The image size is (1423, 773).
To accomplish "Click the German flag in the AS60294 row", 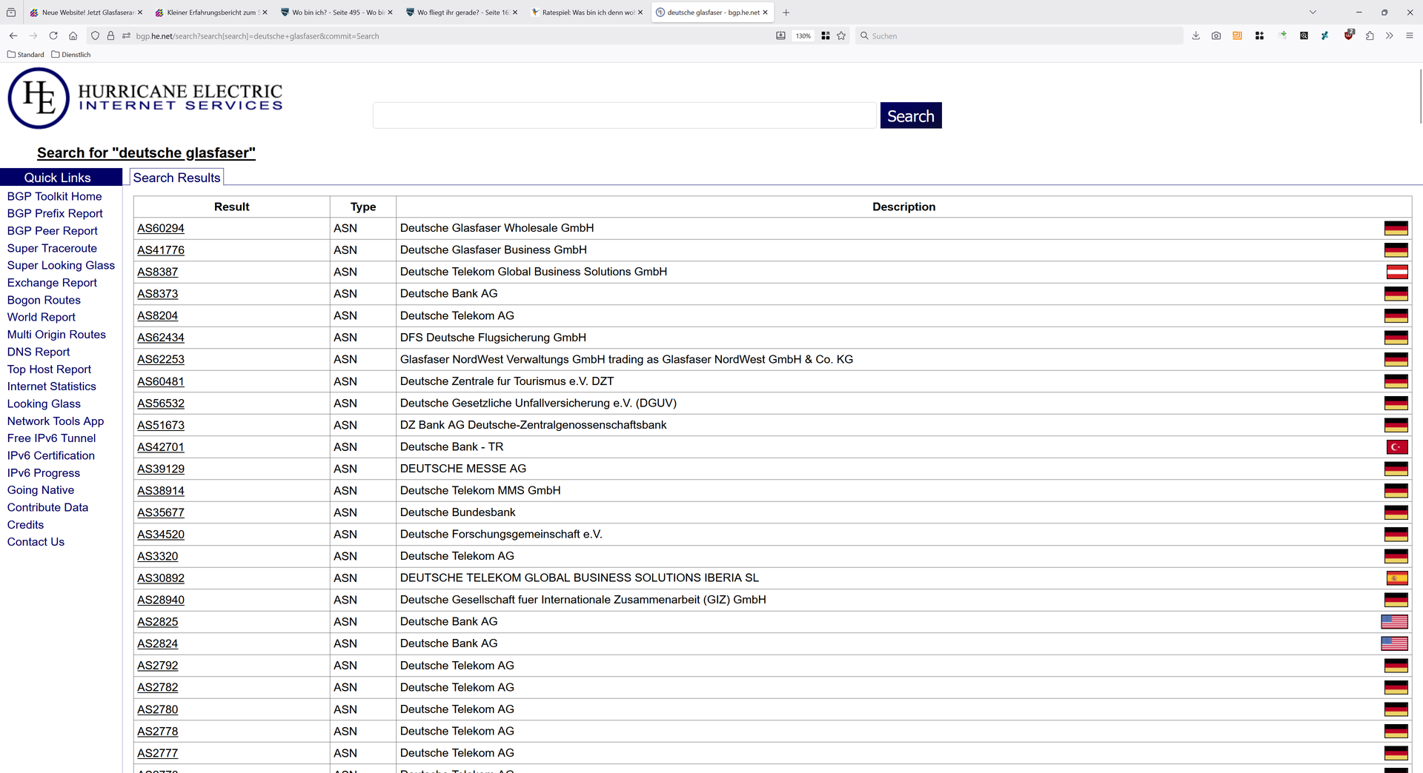I will point(1396,228).
